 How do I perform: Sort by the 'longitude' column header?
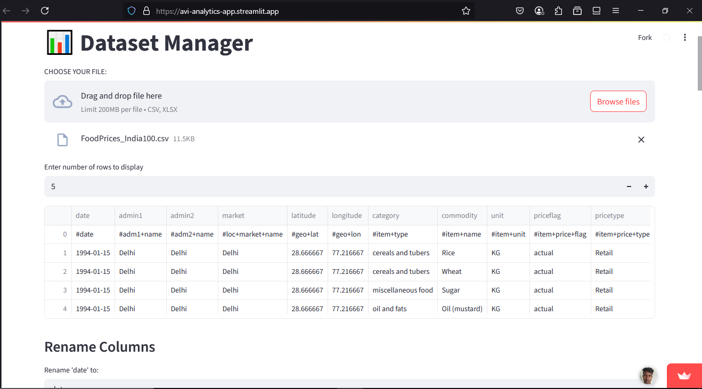click(348, 216)
